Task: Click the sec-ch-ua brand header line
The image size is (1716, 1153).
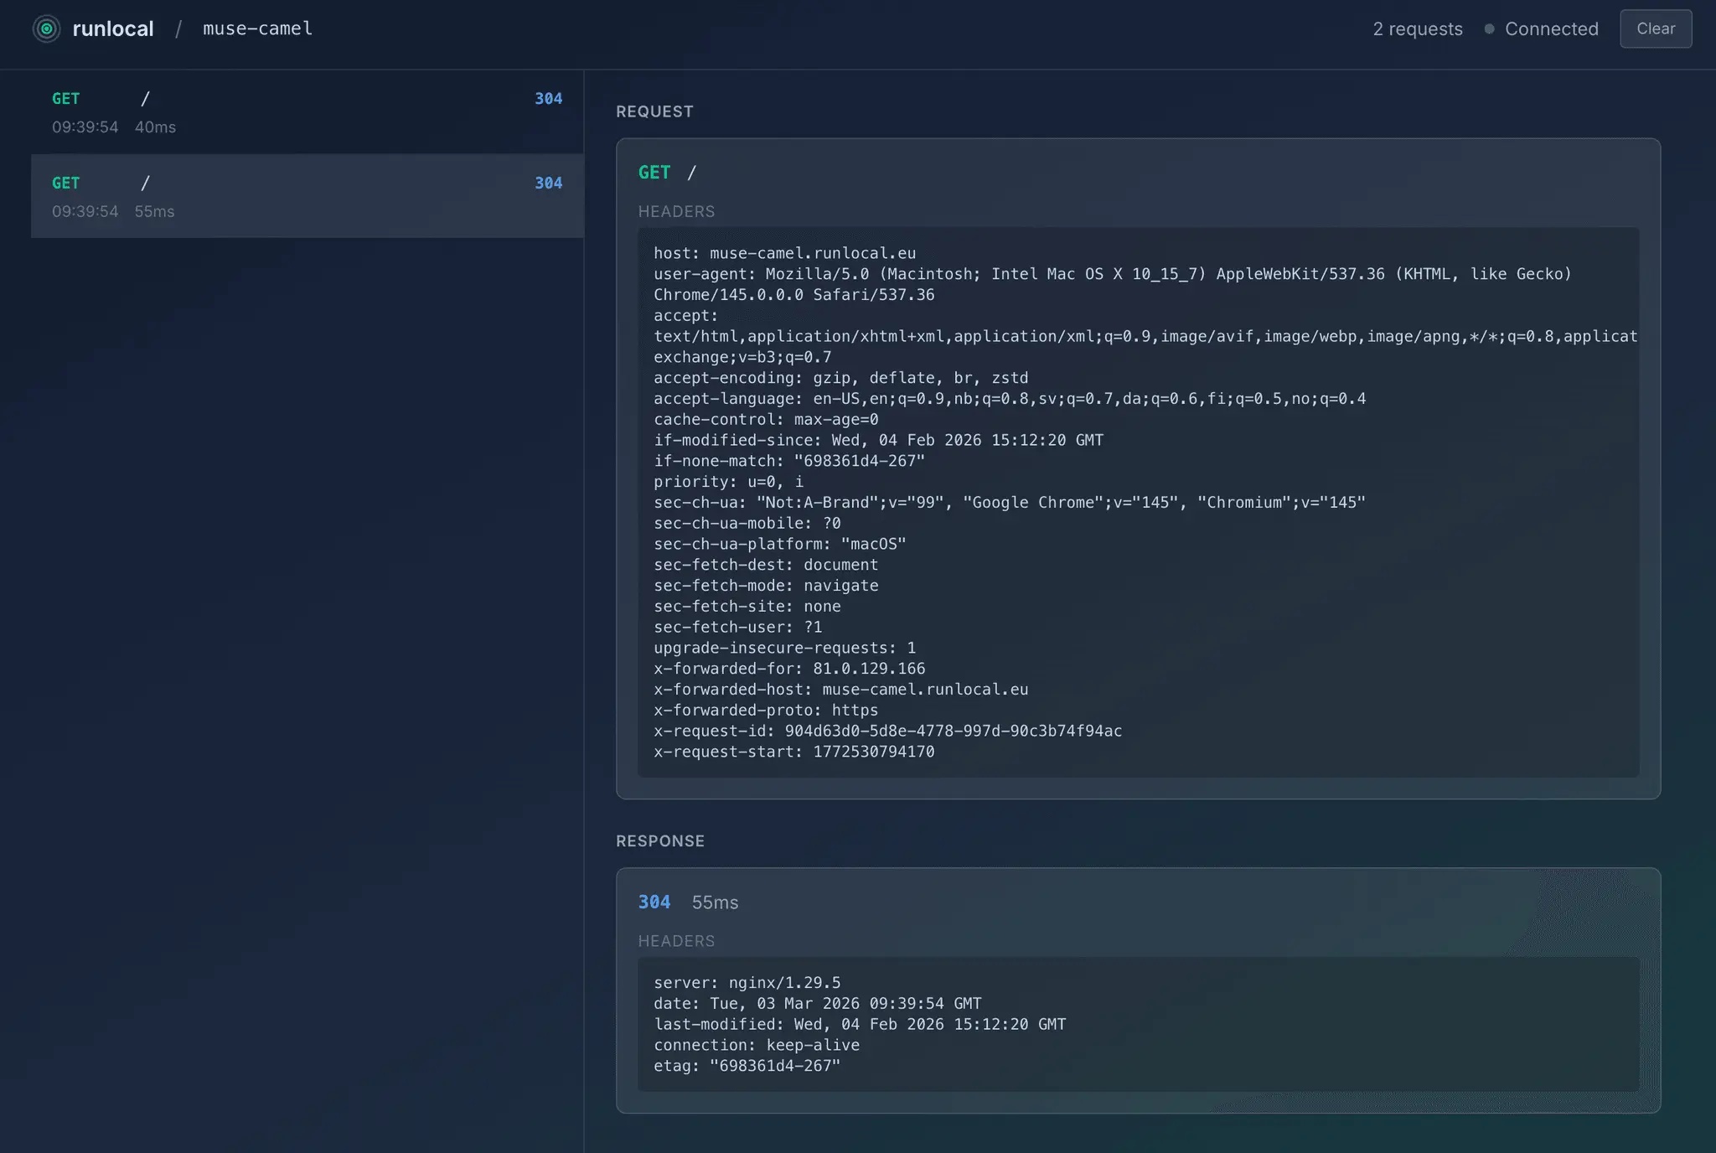Action: (x=1010, y=503)
